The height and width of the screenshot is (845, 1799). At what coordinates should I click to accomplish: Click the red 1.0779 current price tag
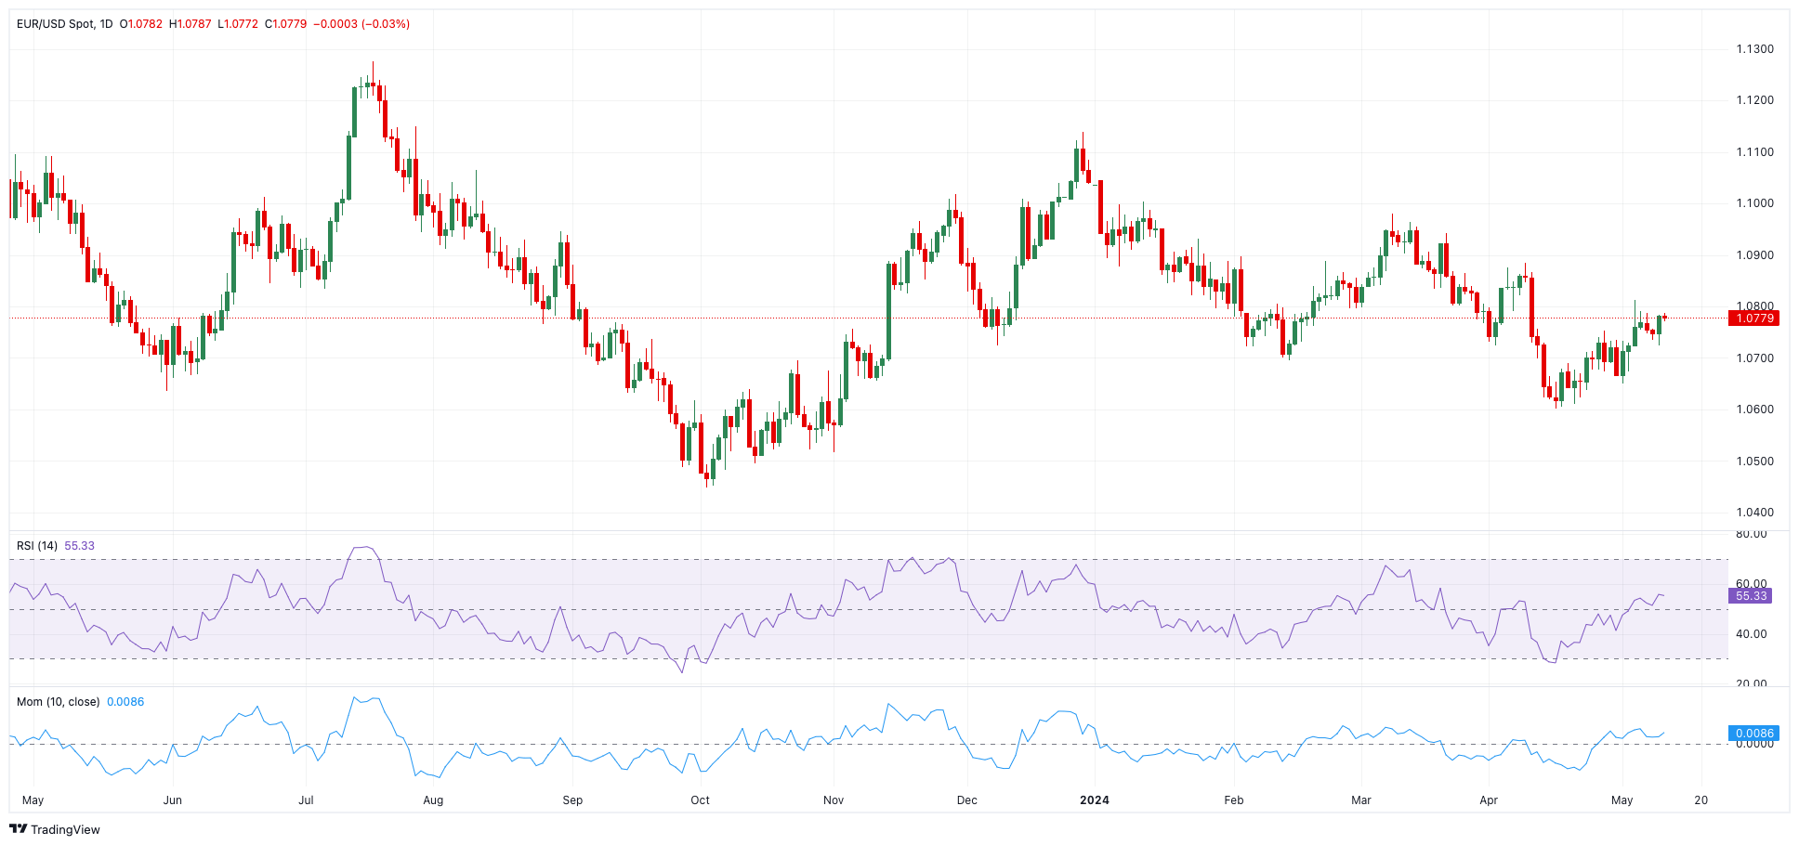click(1754, 318)
